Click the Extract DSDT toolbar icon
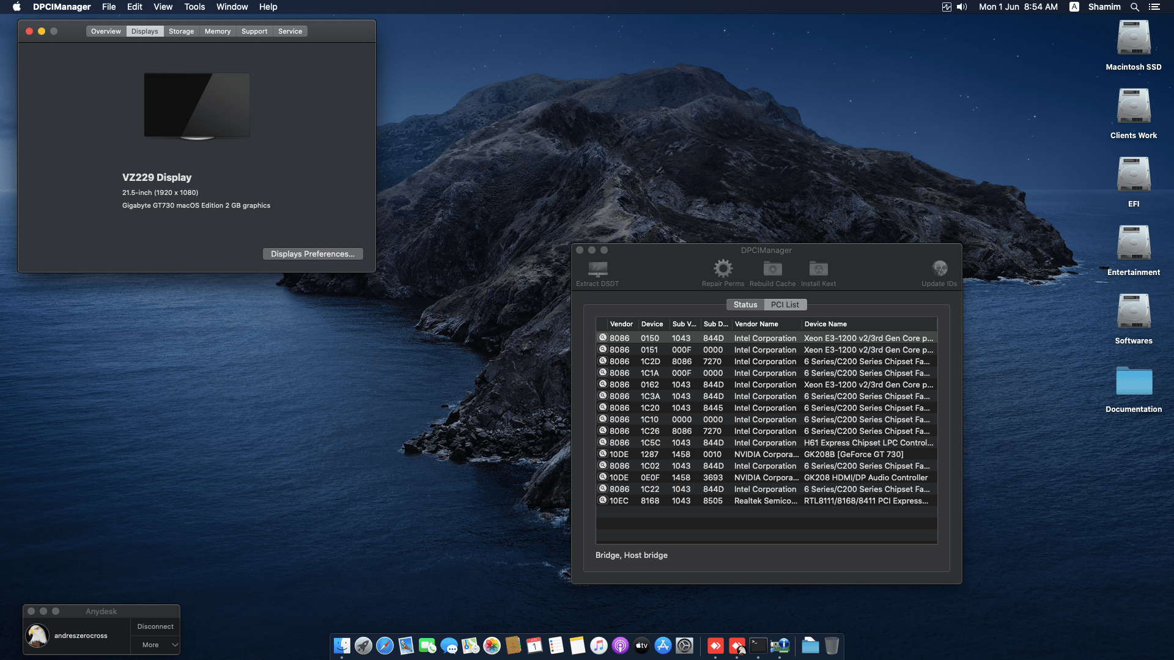 point(597,269)
